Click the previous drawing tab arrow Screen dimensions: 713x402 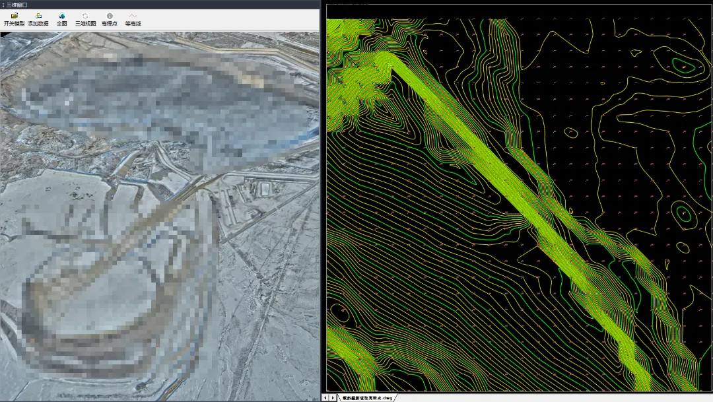point(325,398)
